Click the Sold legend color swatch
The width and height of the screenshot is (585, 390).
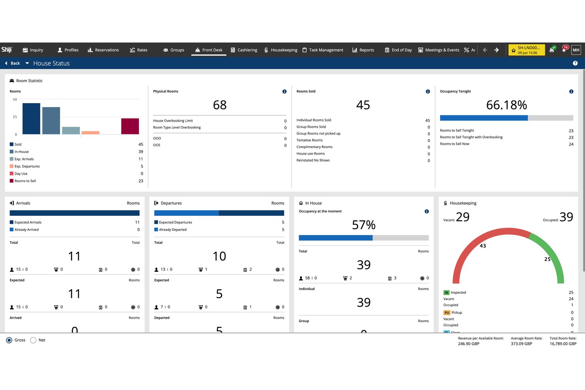click(x=11, y=144)
